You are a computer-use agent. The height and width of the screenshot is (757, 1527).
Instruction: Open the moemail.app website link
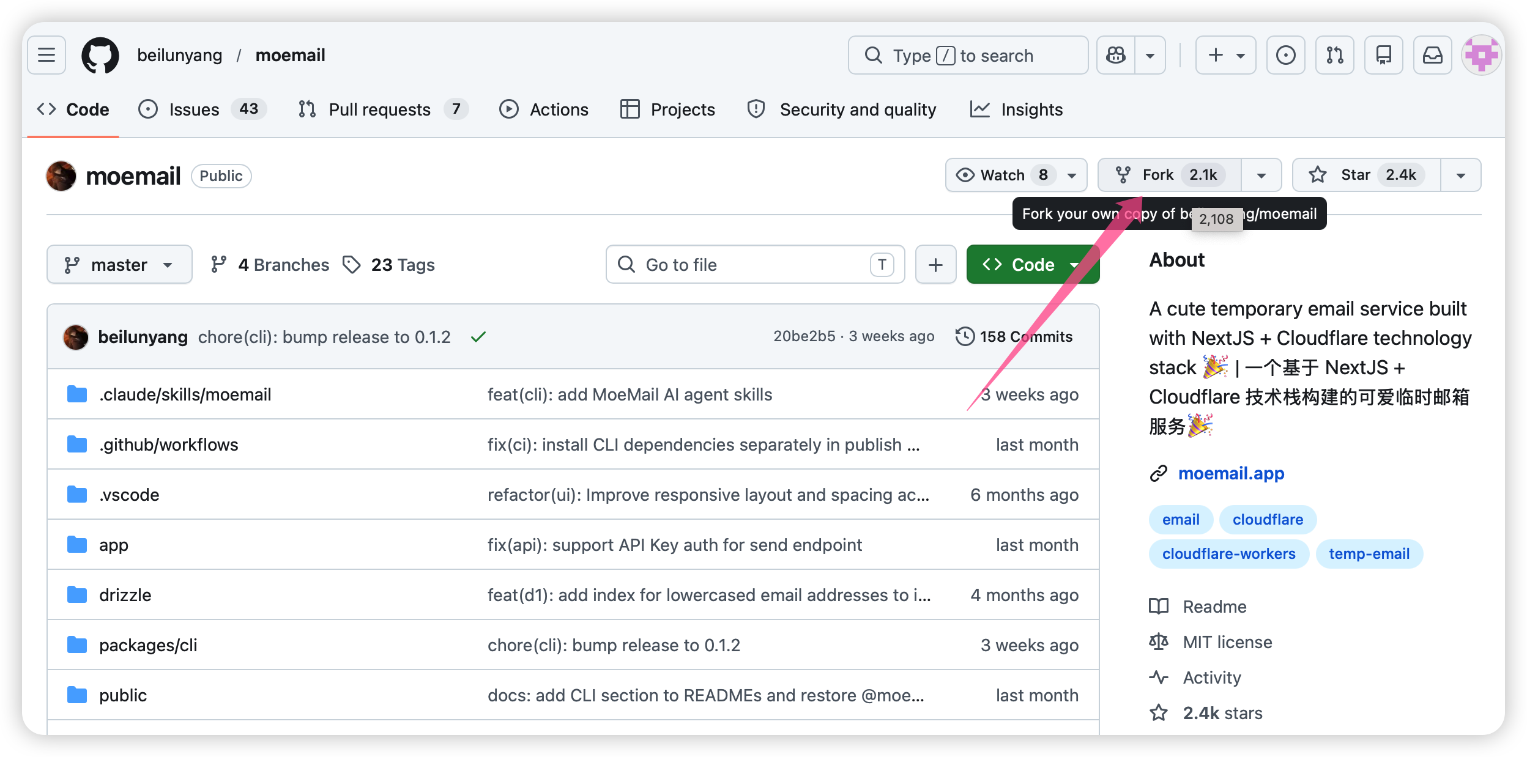[1230, 473]
